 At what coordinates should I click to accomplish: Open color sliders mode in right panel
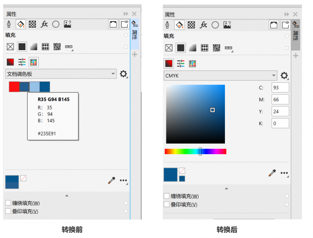click(x=181, y=64)
